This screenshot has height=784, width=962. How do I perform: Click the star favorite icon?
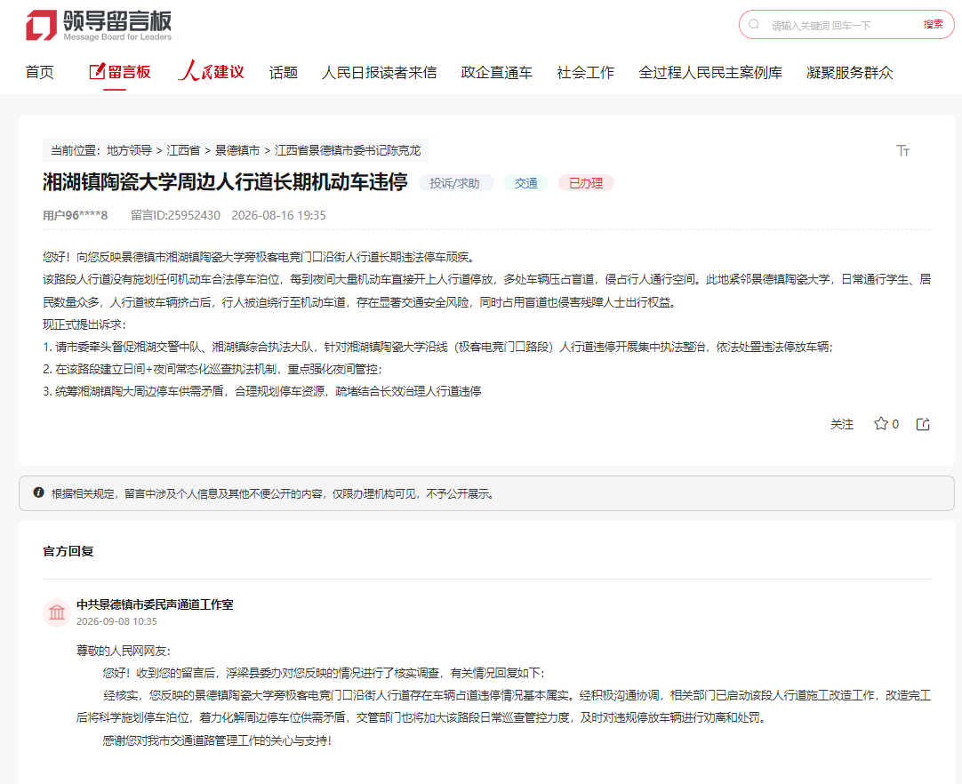pos(880,424)
